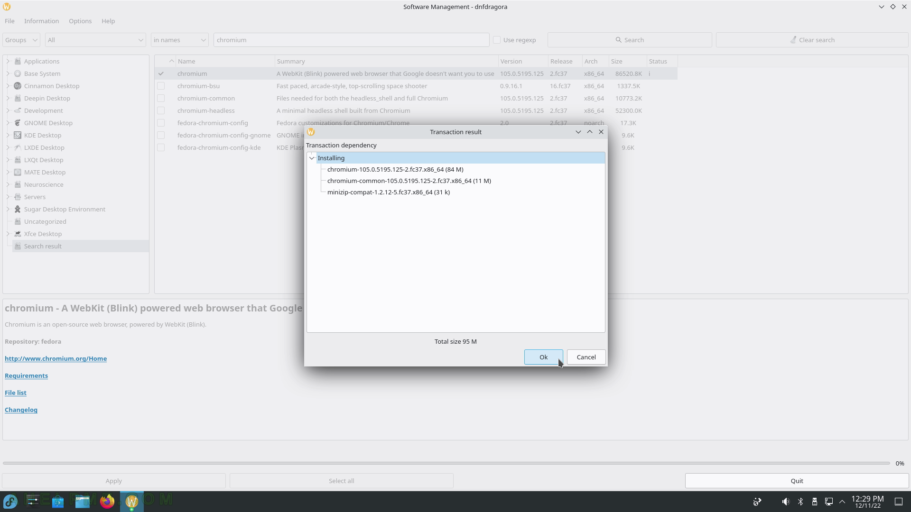
Task: Check the chromium-headless package checkbox
Action: pos(161,110)
